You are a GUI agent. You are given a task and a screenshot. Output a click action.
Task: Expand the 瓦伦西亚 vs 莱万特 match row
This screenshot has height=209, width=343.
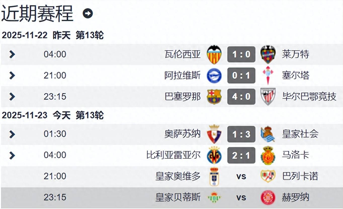(x=12, y=54)
